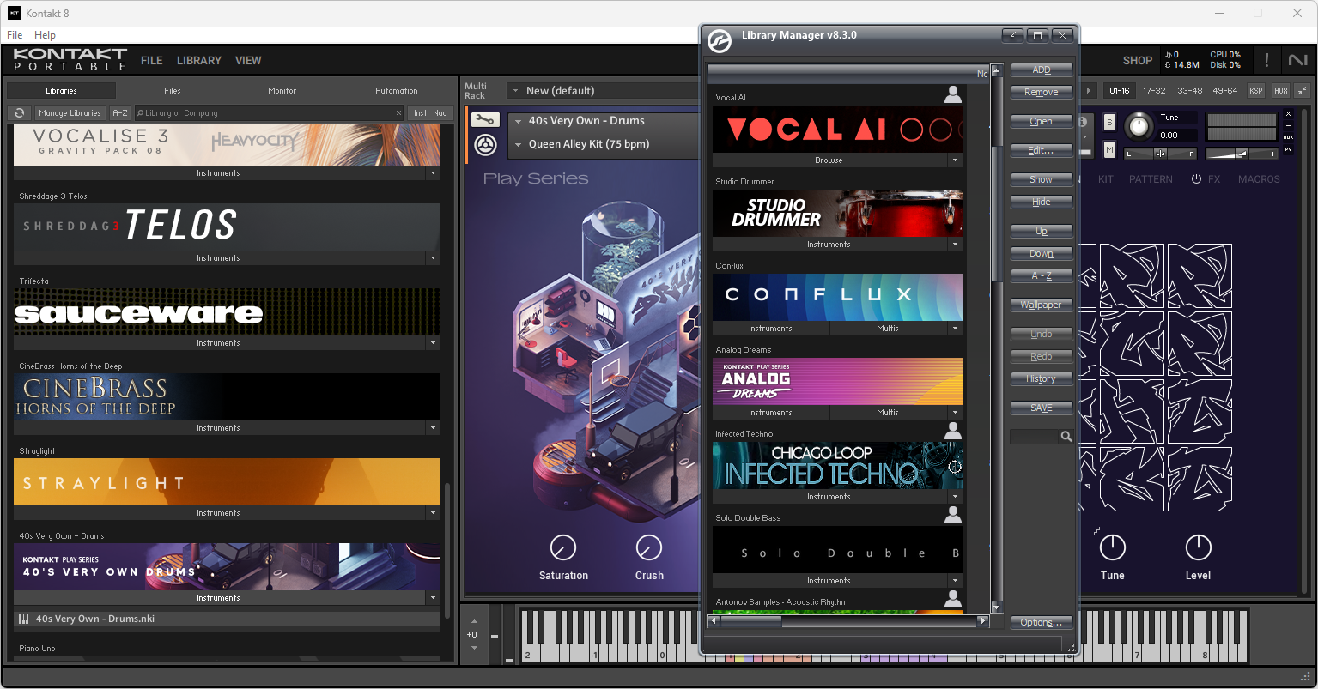Screen dimensions: 1318x689
Task: Adjust the instrument volume slider
Action: tap(1242, 154)
